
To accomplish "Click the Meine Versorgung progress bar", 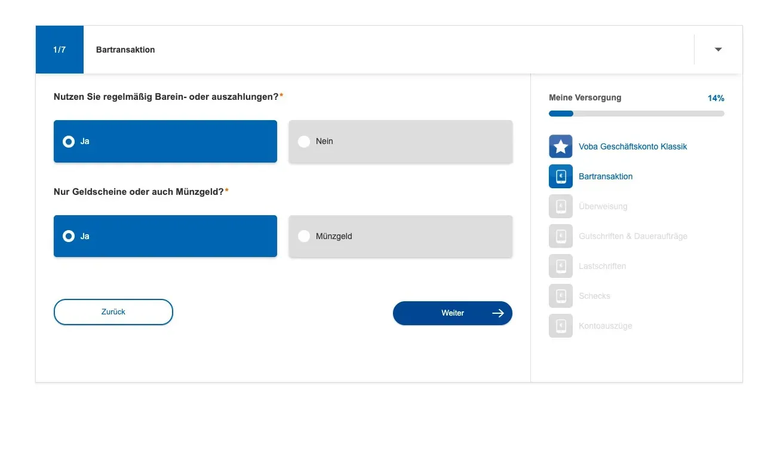I will (x=637, y=114).
